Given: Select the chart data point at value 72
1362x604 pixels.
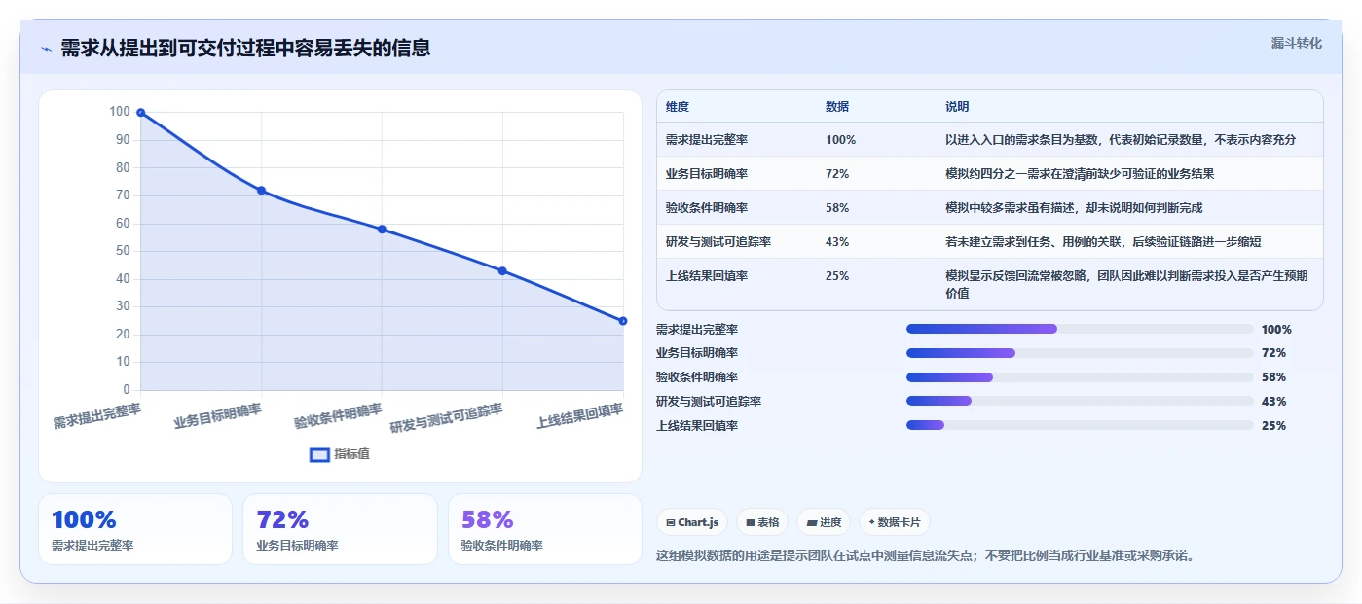Looking at the screenshot, I should 261,190.
